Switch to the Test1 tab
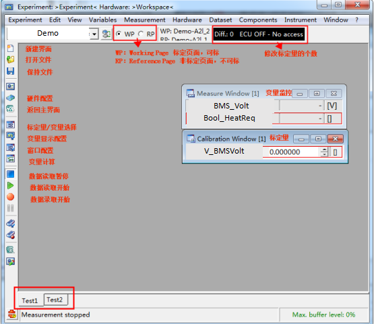Viewport: 374px width, 324px height. (30, 300)
